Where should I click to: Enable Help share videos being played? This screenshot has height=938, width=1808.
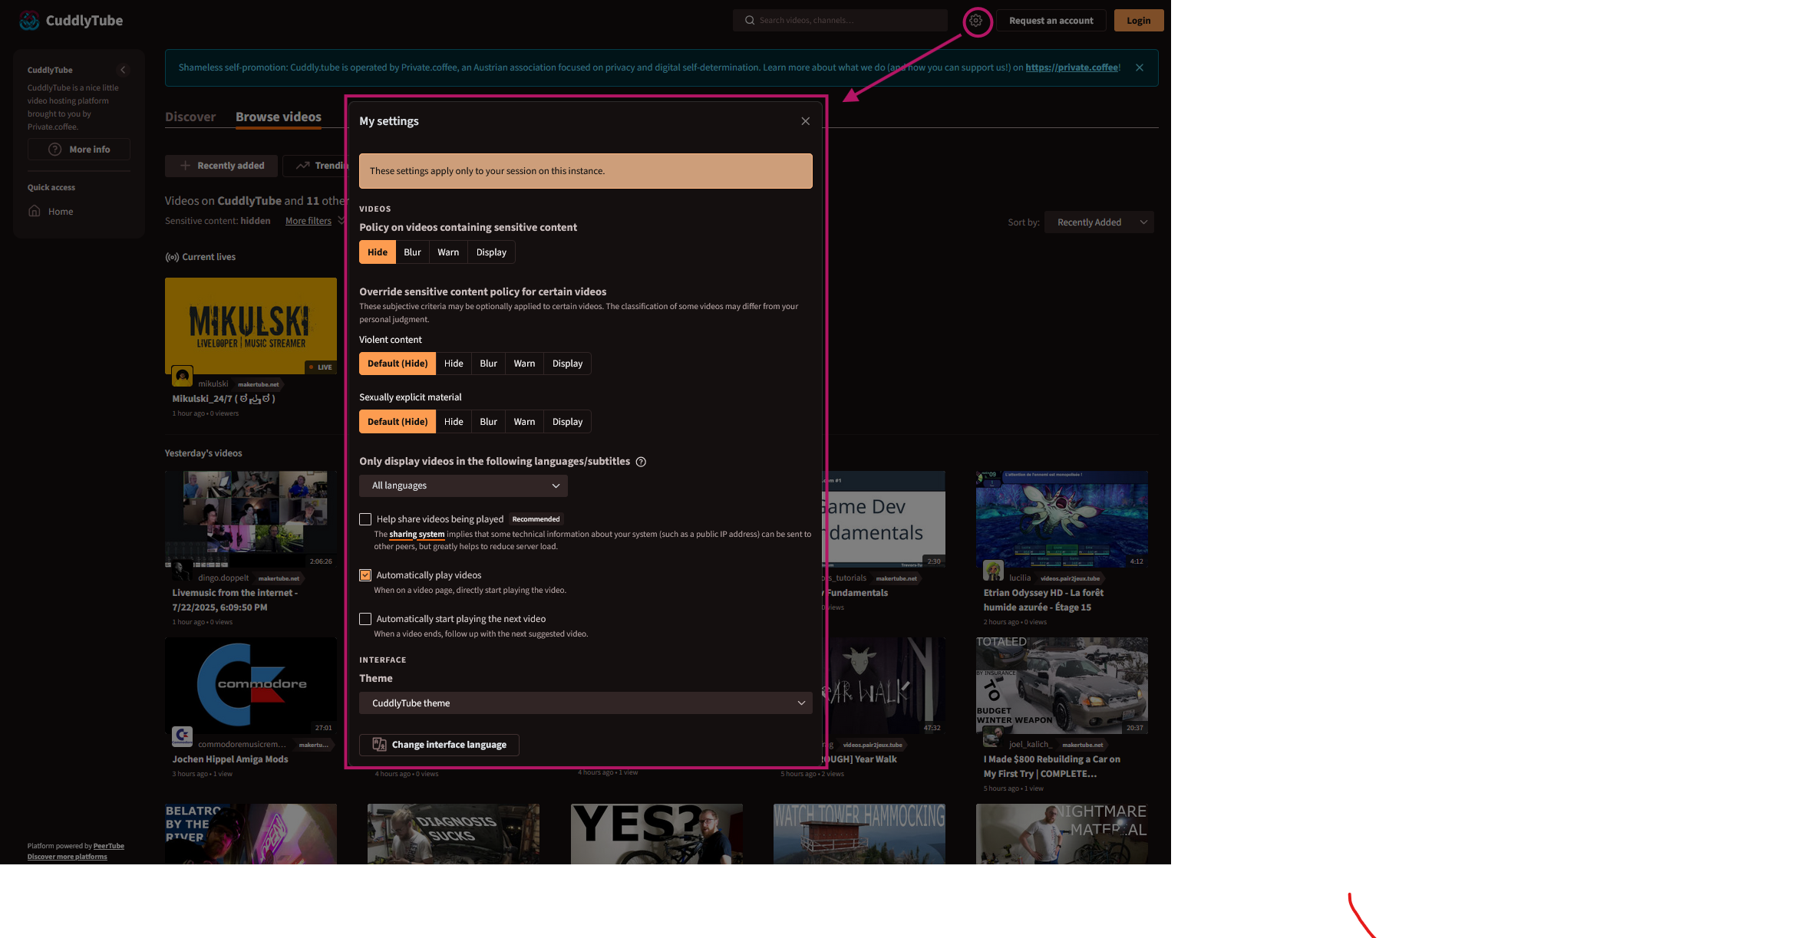[365, 519]
